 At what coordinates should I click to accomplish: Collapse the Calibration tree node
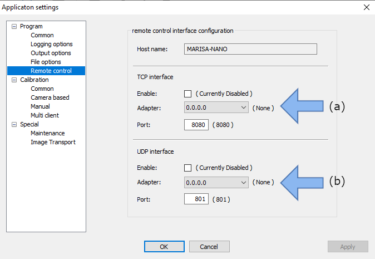[14, 80]
